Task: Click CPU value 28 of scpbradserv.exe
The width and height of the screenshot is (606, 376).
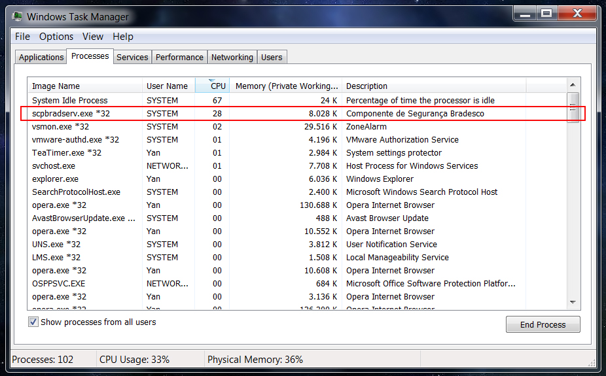Action: click(217, 114)
